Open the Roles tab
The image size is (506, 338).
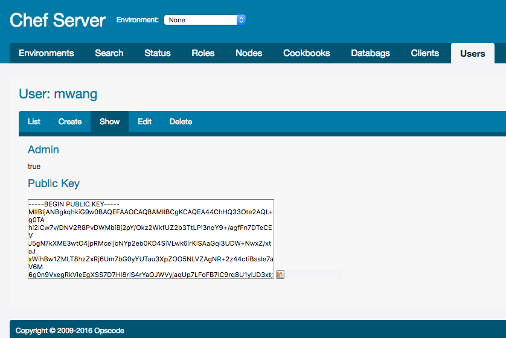click(x=203, y=53)
